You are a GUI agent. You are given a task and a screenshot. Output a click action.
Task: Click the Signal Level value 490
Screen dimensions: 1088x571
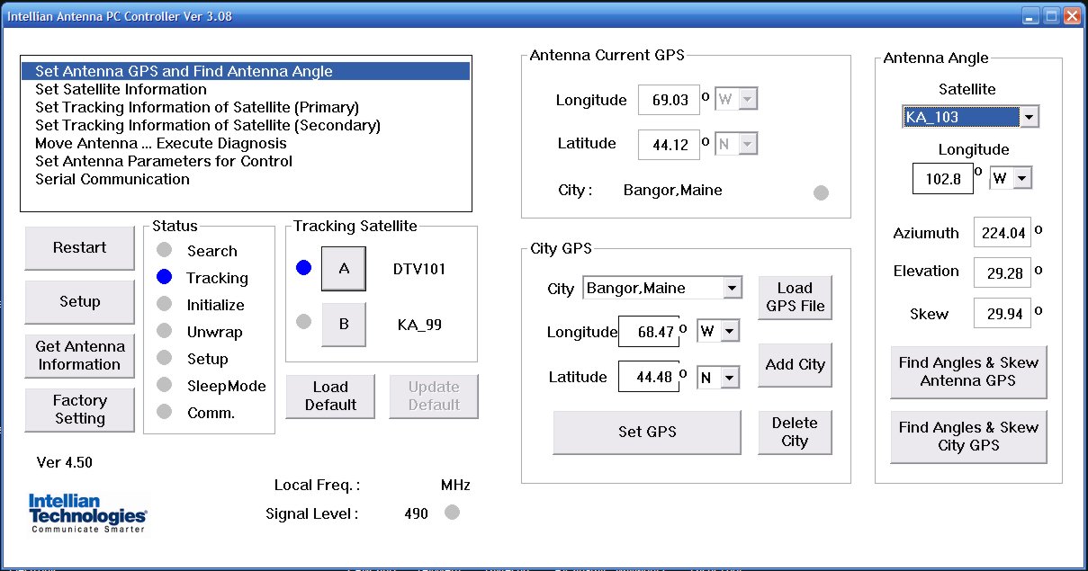[416, 513]
